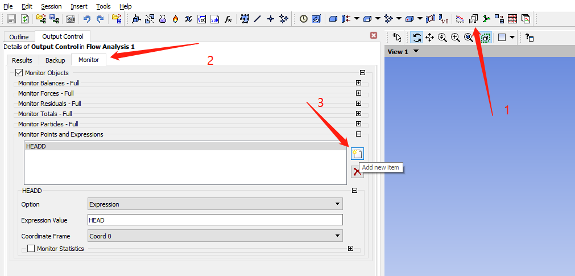Click the Expression fx icon

point(228,19)
